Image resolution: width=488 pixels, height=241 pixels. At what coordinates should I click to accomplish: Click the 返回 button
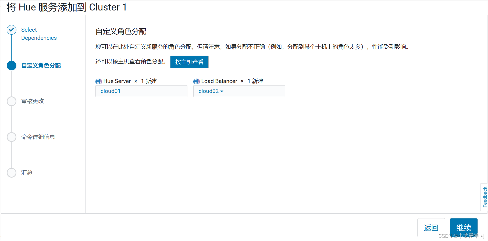[x=431, y=228]
